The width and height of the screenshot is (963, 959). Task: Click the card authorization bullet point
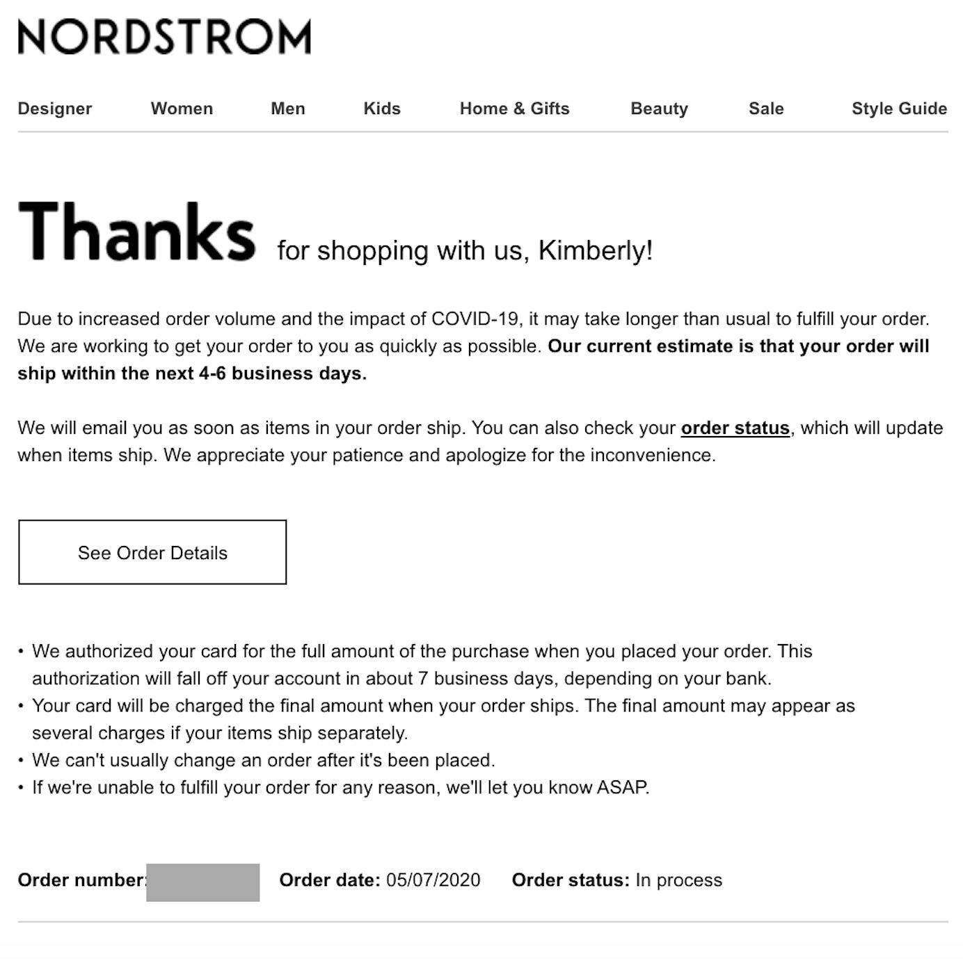(x=422, y=664)
